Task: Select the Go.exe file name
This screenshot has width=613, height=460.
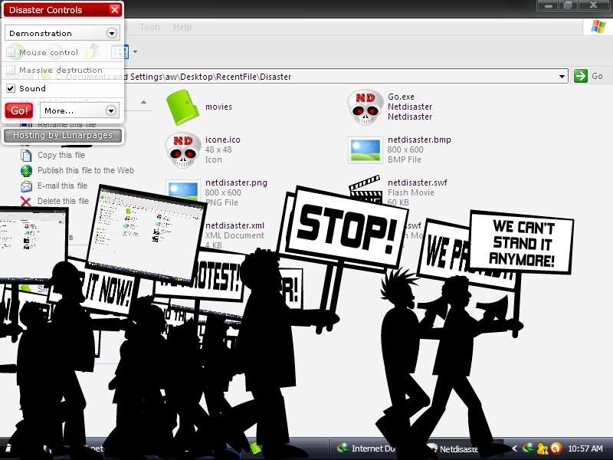Action: [x=401, y=97]
